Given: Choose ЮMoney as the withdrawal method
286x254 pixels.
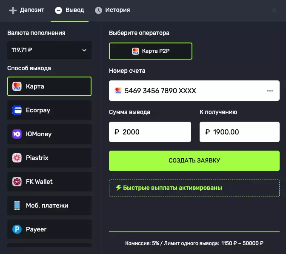Looking at the screenshot, I should (x=49, y=134).
